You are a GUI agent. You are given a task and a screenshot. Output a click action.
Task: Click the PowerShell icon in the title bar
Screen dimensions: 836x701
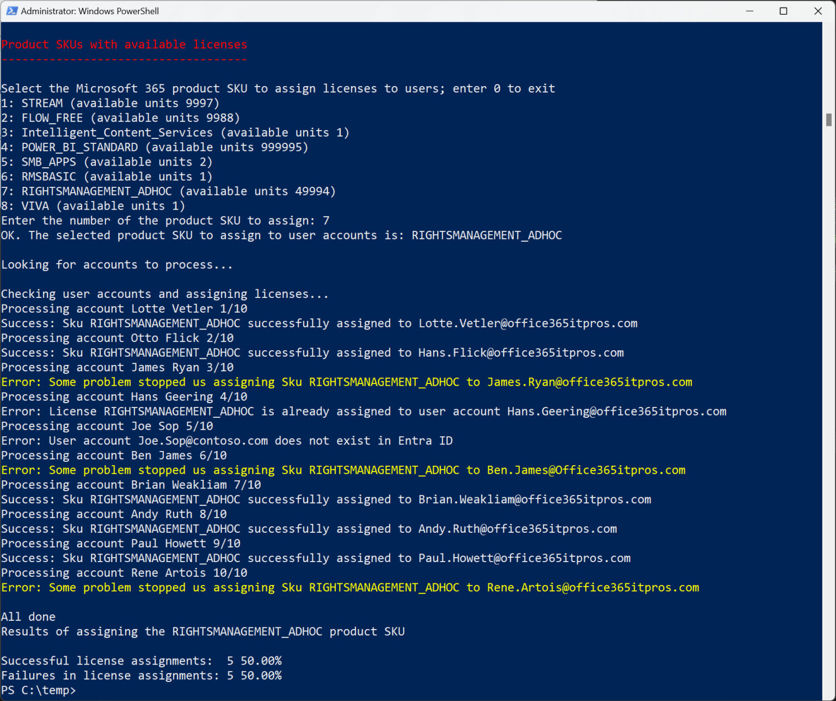tap(12, 11)
